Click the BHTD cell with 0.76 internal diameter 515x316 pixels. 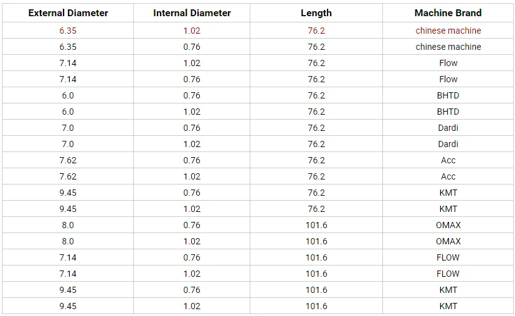[x=448, y=95]
